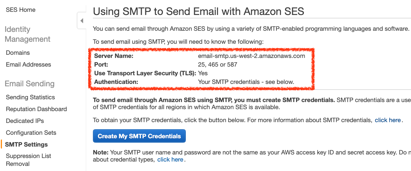Follow the SMTP credentials 'click here' link
The width and height of the screenshot is (411, 171).
(388, 120)
